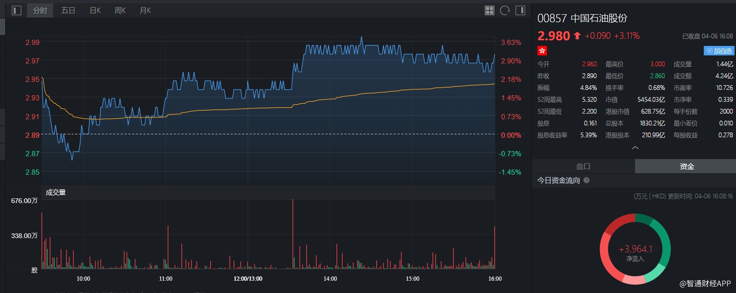Viewport: 736px width, 293px height.
Task: Click the 成交量 volume panel label
Action: tap(55, 192)
